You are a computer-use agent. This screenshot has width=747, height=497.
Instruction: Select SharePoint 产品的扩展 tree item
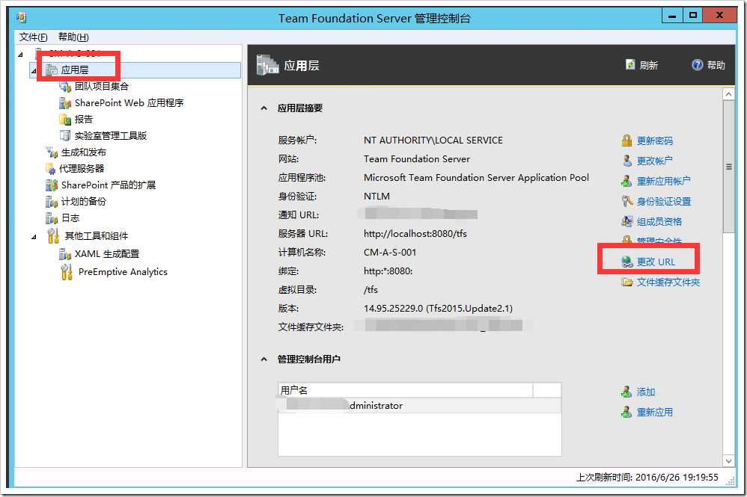point(109,185)
